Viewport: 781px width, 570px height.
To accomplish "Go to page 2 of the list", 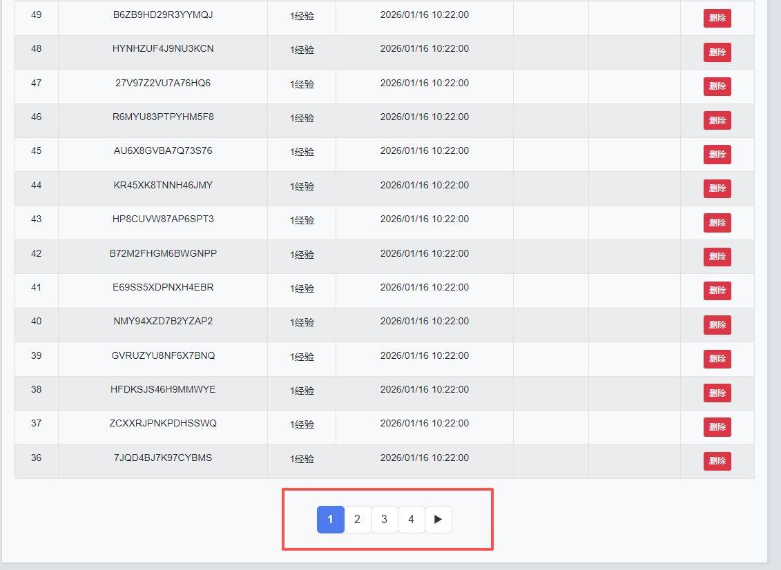I will (x=357, y=520).
